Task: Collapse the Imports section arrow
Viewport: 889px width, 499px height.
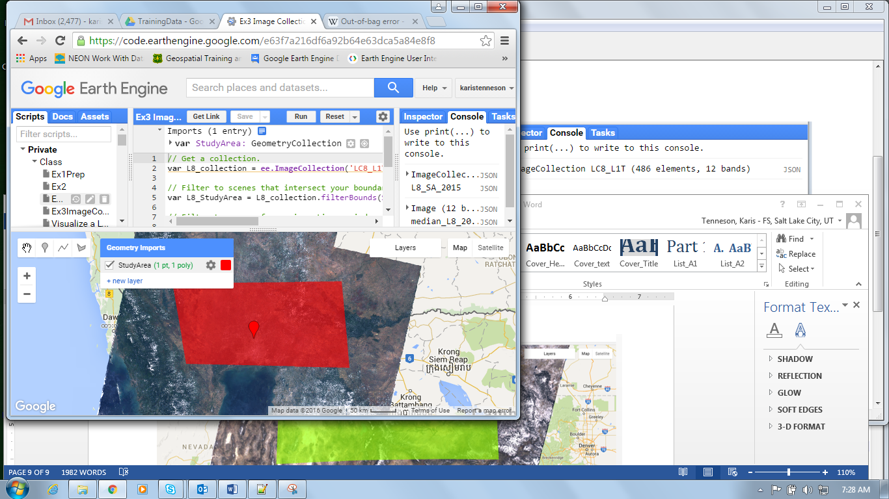Action: coord(160,131)
